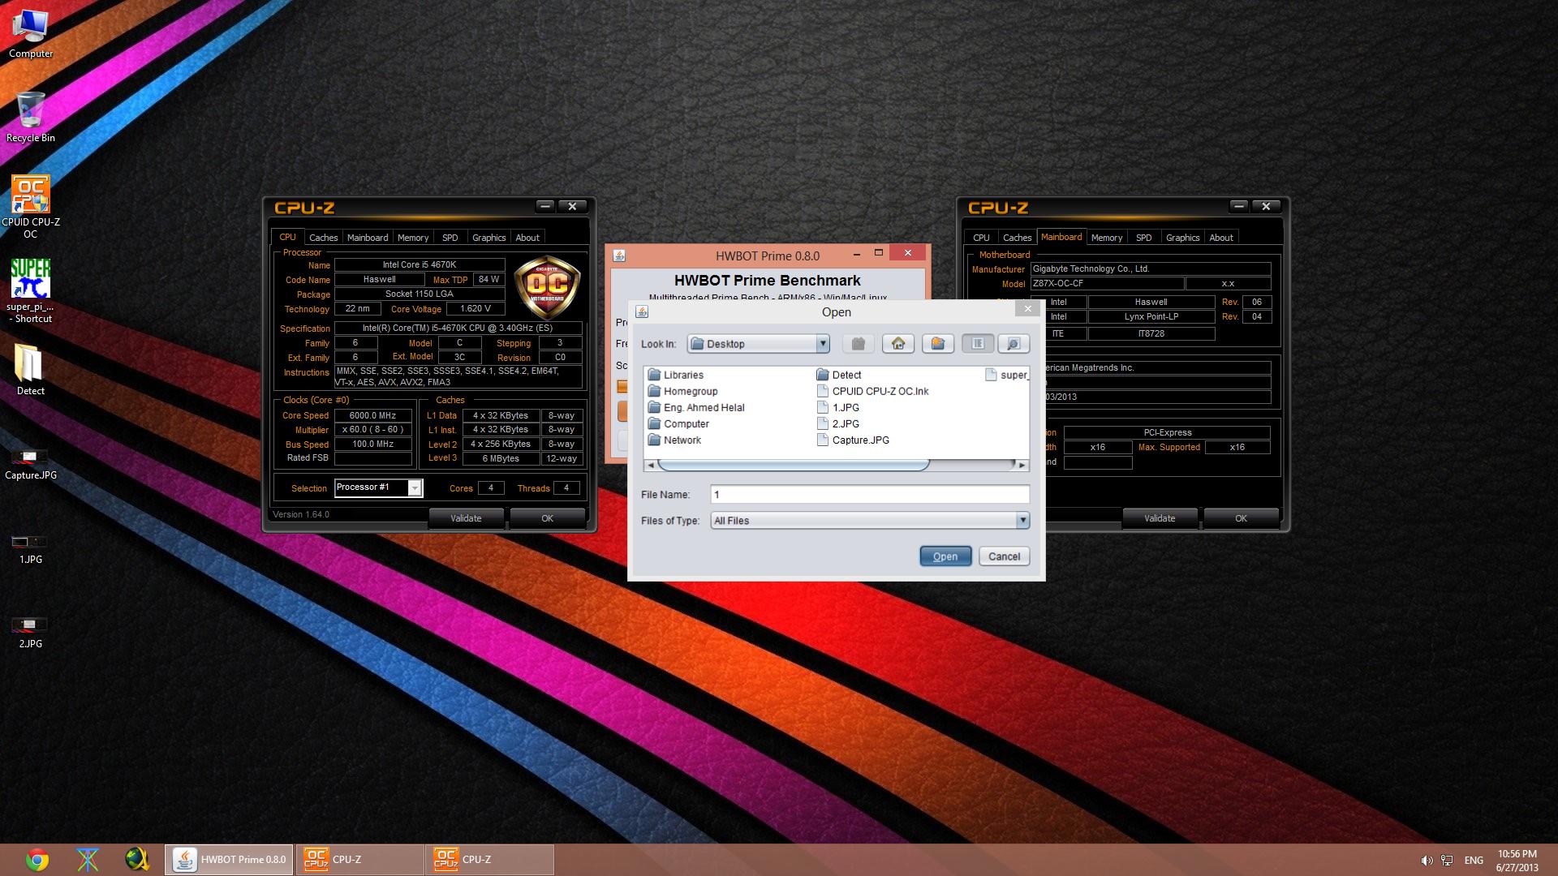Click the volume speaker tray icon
The width and height of the screenshot is (1558, 876).
coord(1427,861)
